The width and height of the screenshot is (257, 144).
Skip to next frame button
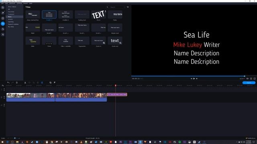point(197,78)
